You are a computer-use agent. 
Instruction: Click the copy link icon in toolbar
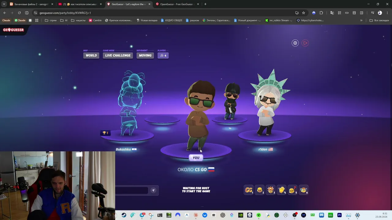coord(347,13)
